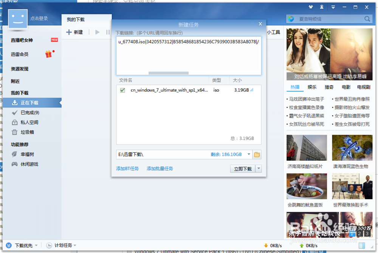Screen dimensions: 378x253
Task: Select the 电视剧 tab
Action: [x=364, y=87]
